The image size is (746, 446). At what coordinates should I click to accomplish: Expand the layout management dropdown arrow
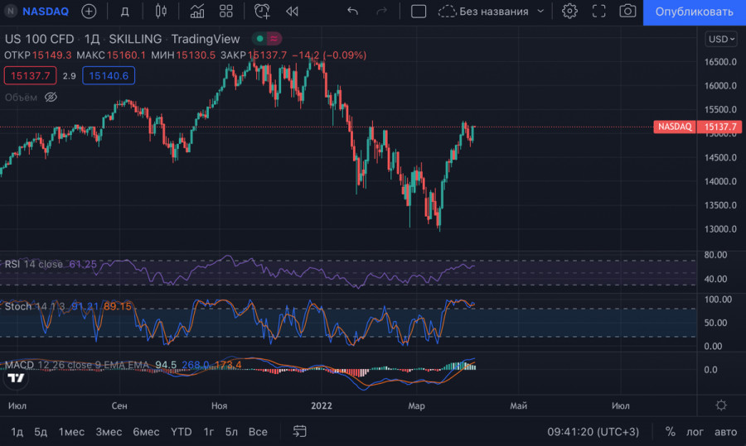(540, 11)
